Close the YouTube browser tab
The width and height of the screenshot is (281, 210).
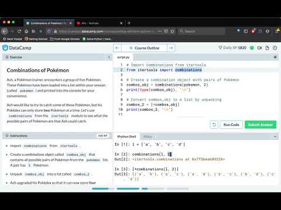[121, 23]
